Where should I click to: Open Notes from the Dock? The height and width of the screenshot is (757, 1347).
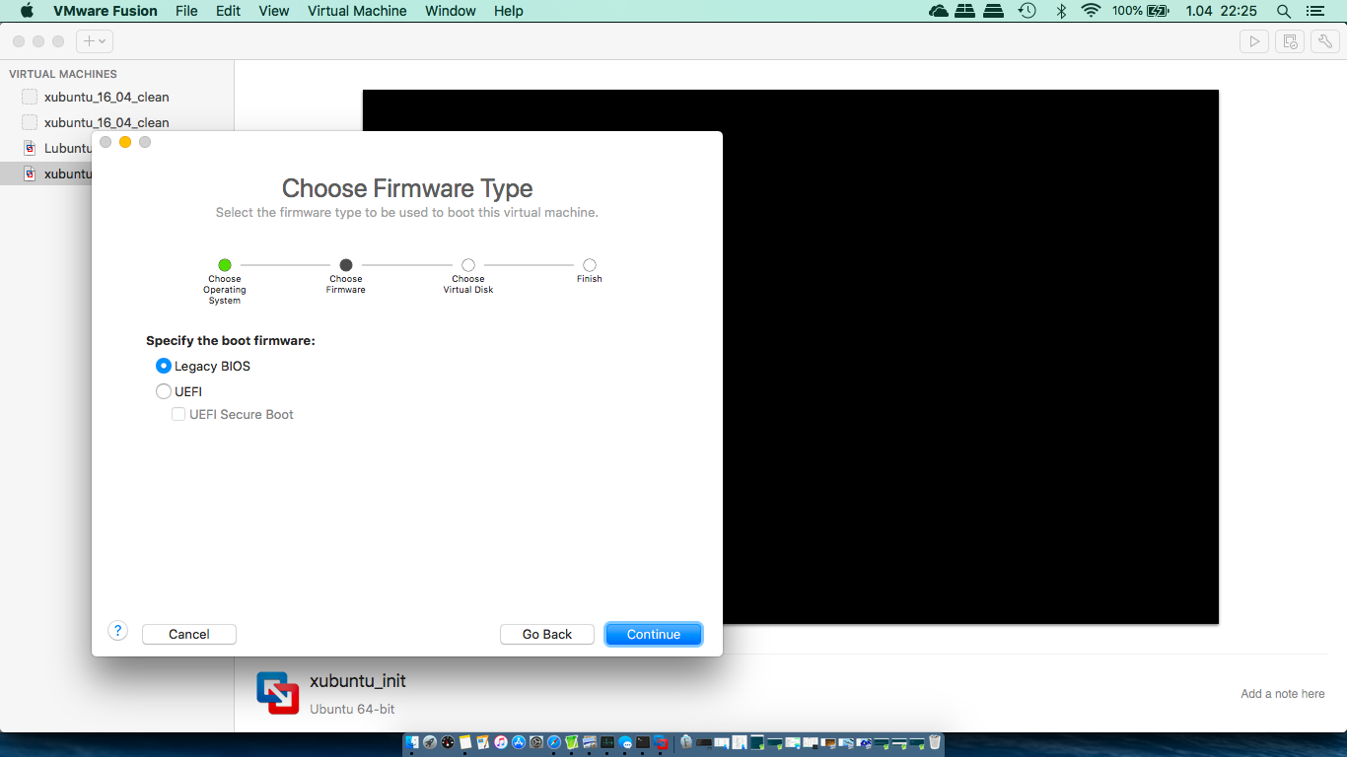(465, 742)
